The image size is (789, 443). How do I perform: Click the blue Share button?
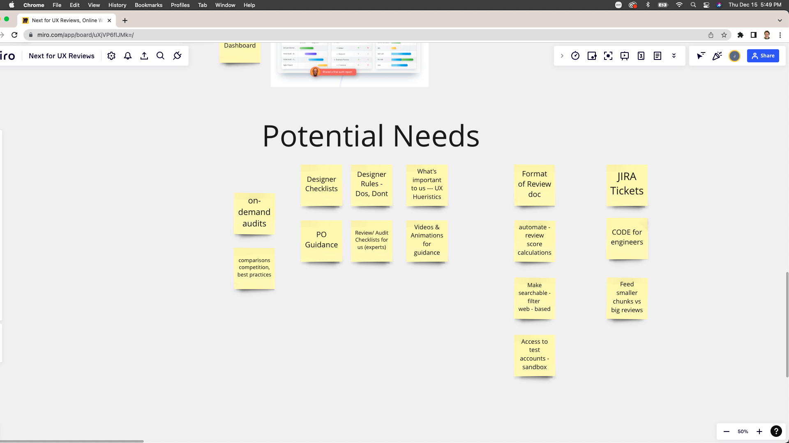(x=763, y=56)
